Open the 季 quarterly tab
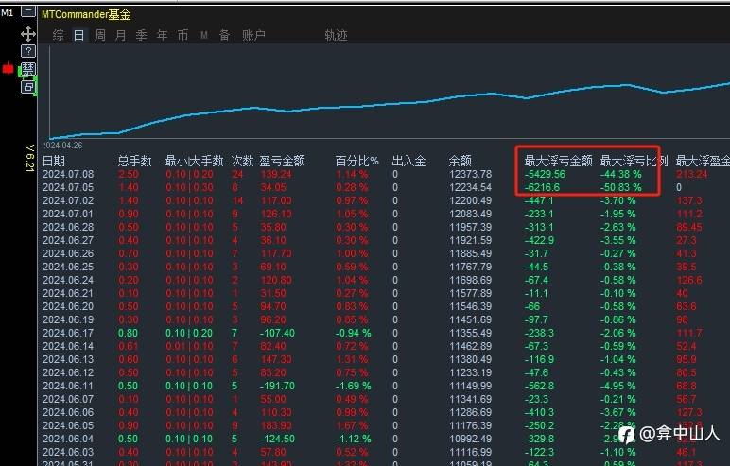 coord(142,35)
